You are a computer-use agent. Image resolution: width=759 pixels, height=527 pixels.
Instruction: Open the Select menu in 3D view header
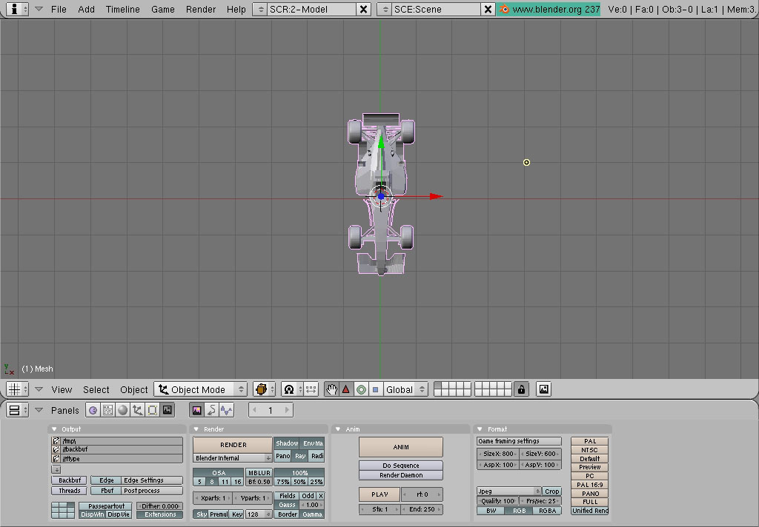[x=96, y=389]
